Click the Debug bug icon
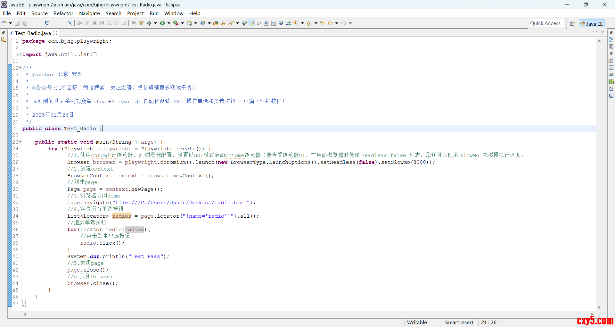 pyautogui.click(x=149, y=23)
